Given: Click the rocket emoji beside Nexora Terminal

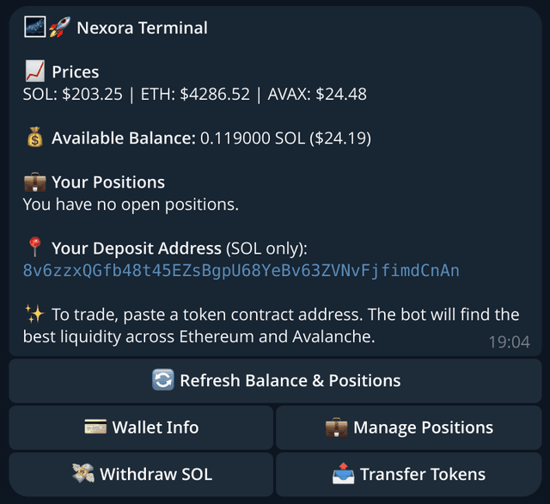Looking at the screenshot, I should point(59,28).
